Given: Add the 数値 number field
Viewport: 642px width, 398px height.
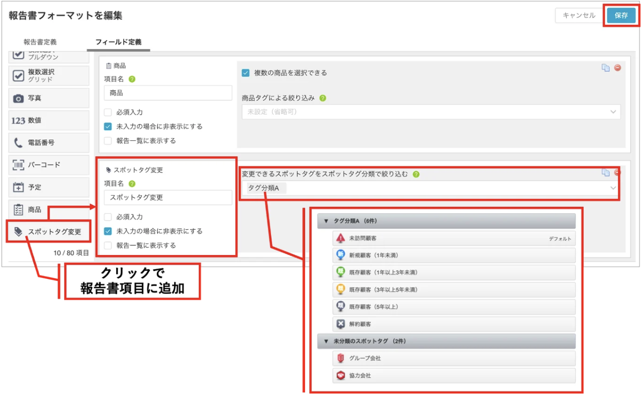Looking at the screenshot, I should (x=49, y=121).
